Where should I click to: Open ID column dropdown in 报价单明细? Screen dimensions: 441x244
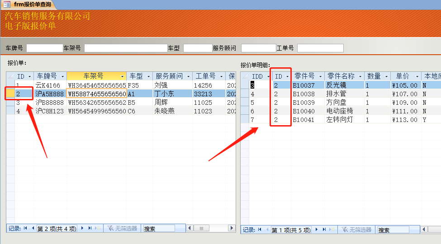point(287,76)
